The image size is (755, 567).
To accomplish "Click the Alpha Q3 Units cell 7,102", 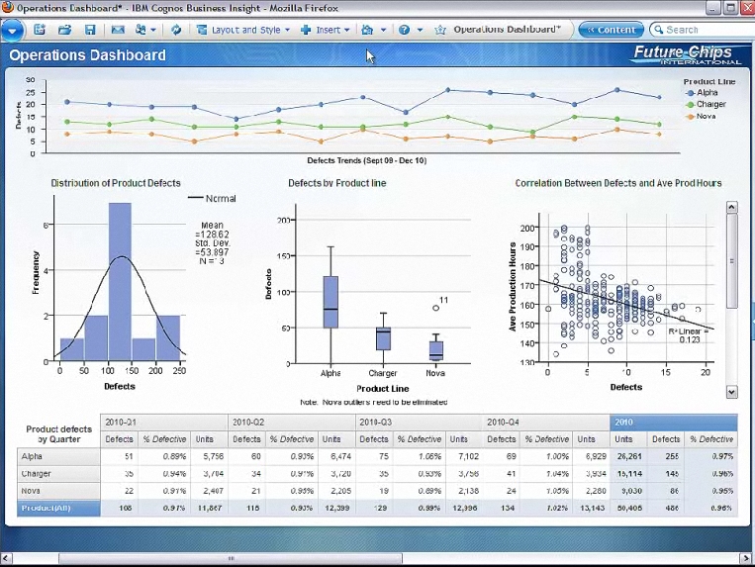I will tap(465, 456).
